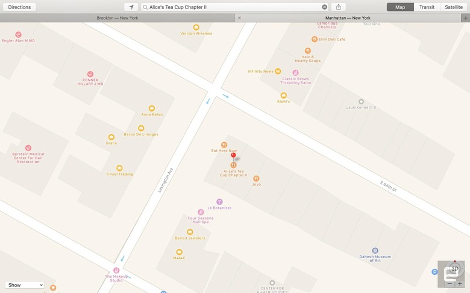Open the Show dropdown menu
Screen dimensions: 470x293
[x=25, y=285]
